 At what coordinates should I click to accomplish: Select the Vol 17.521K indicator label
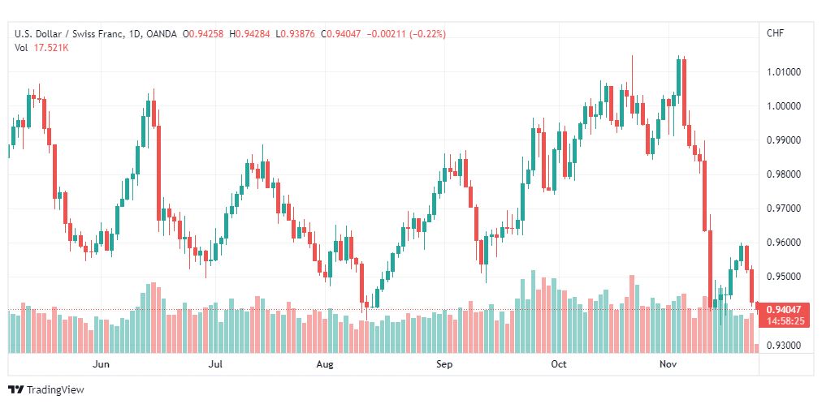click(41, 48)
